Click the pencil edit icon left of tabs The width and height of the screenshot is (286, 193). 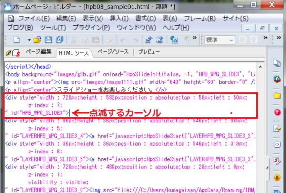[9, 53]
